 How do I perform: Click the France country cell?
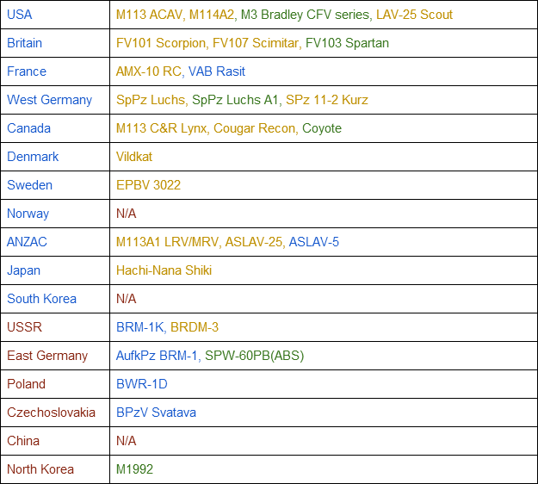[x=55, y=71]
